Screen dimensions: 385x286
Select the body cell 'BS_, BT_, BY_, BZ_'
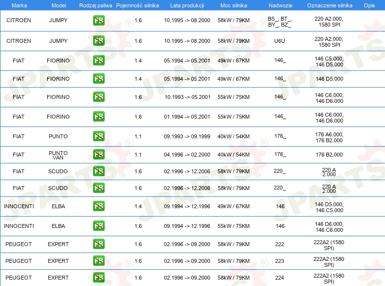(x=280, y=22)
